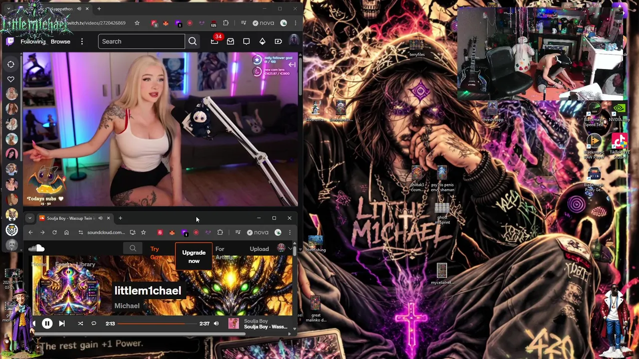
Task: Open Twitch three-dot more menu
Action: [x=82, y=41]
